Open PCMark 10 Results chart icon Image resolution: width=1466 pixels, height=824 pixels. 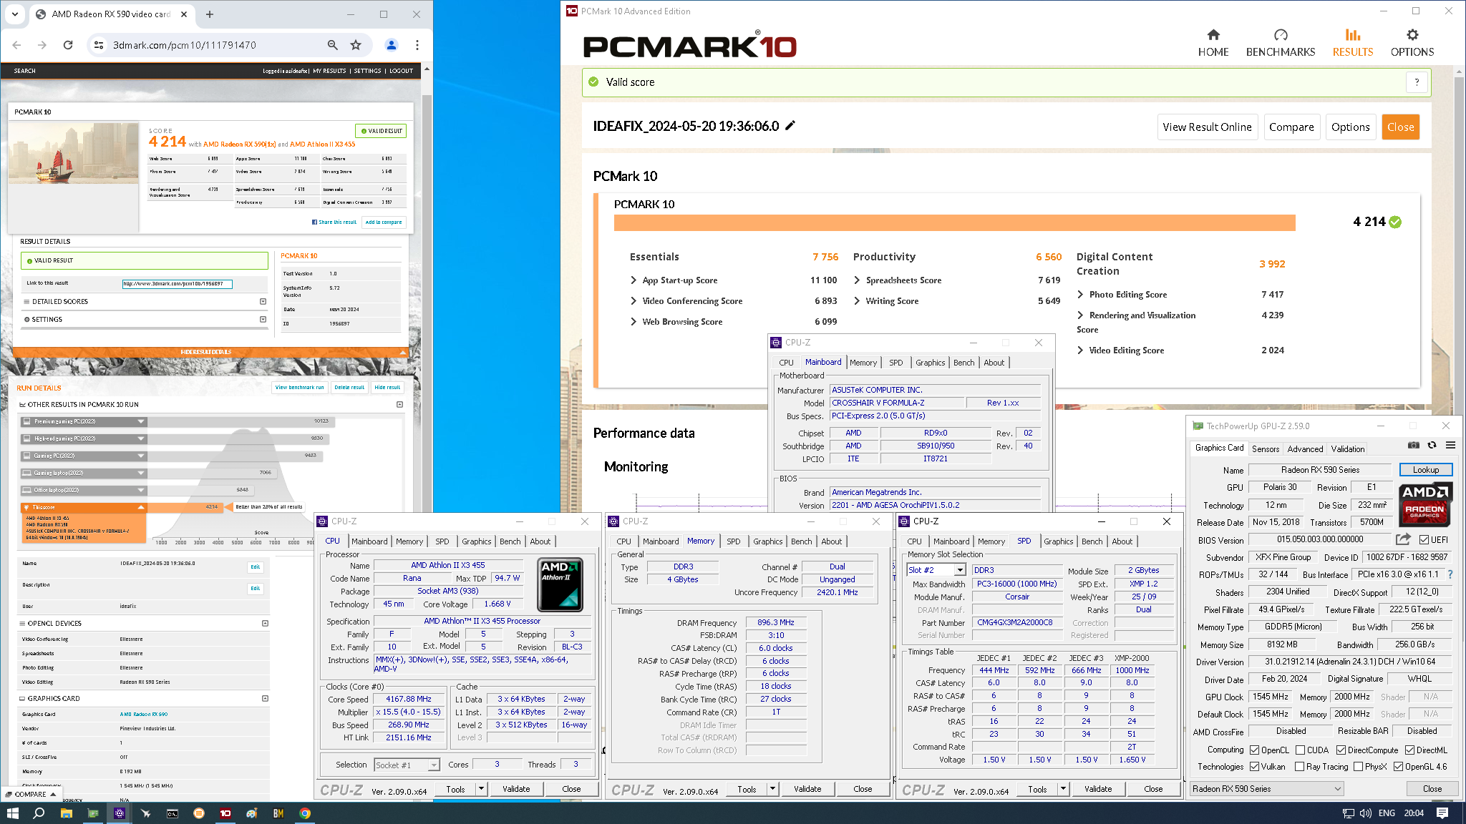1352,34
